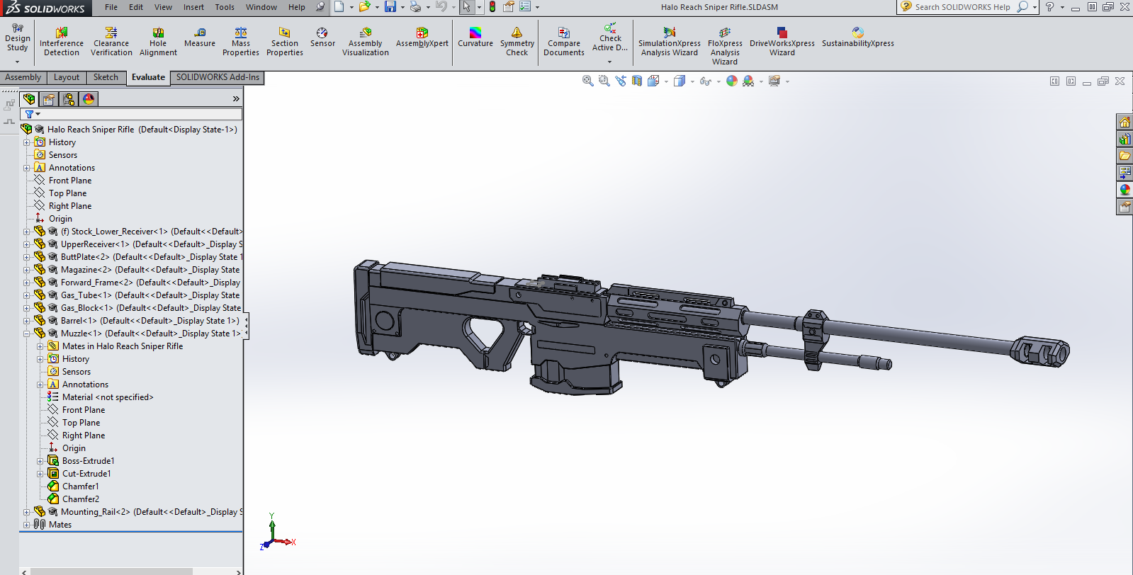Expand the Boss-Extrude1 feature
Viewport: 1133px width, 575px height.
point(40,461)
